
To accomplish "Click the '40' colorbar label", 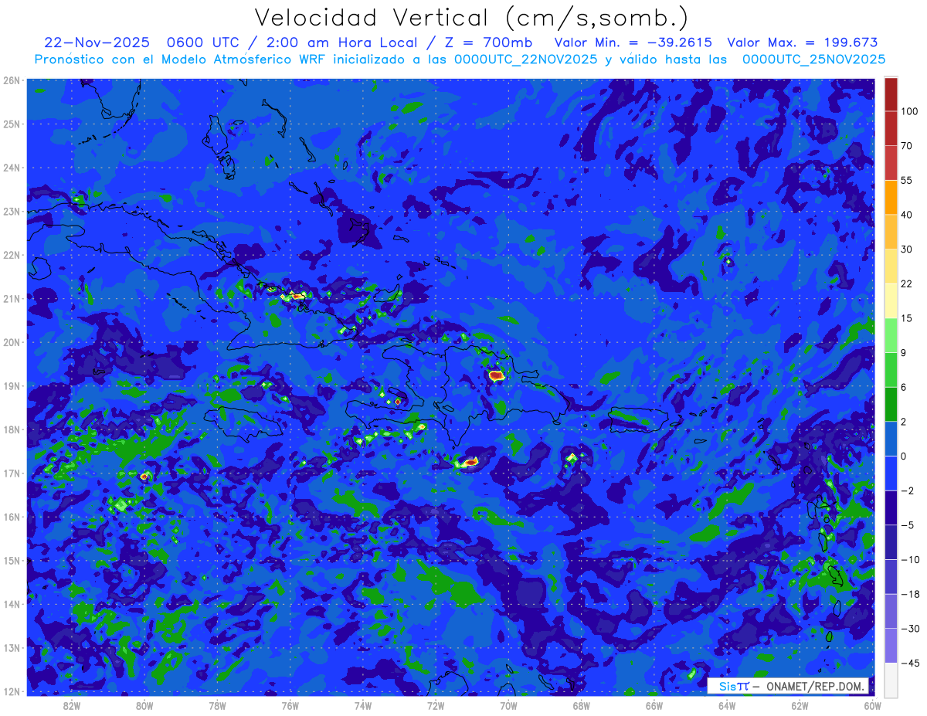I will click(x=907, y=215).
